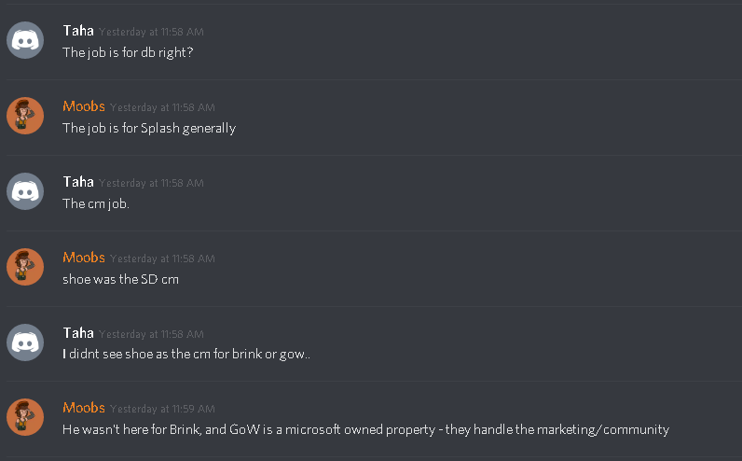The height and width of the screenshot is (461, 742).
Task: Click Taha's avatar on the "db right?" message
Action: click(x=25, y=40)
